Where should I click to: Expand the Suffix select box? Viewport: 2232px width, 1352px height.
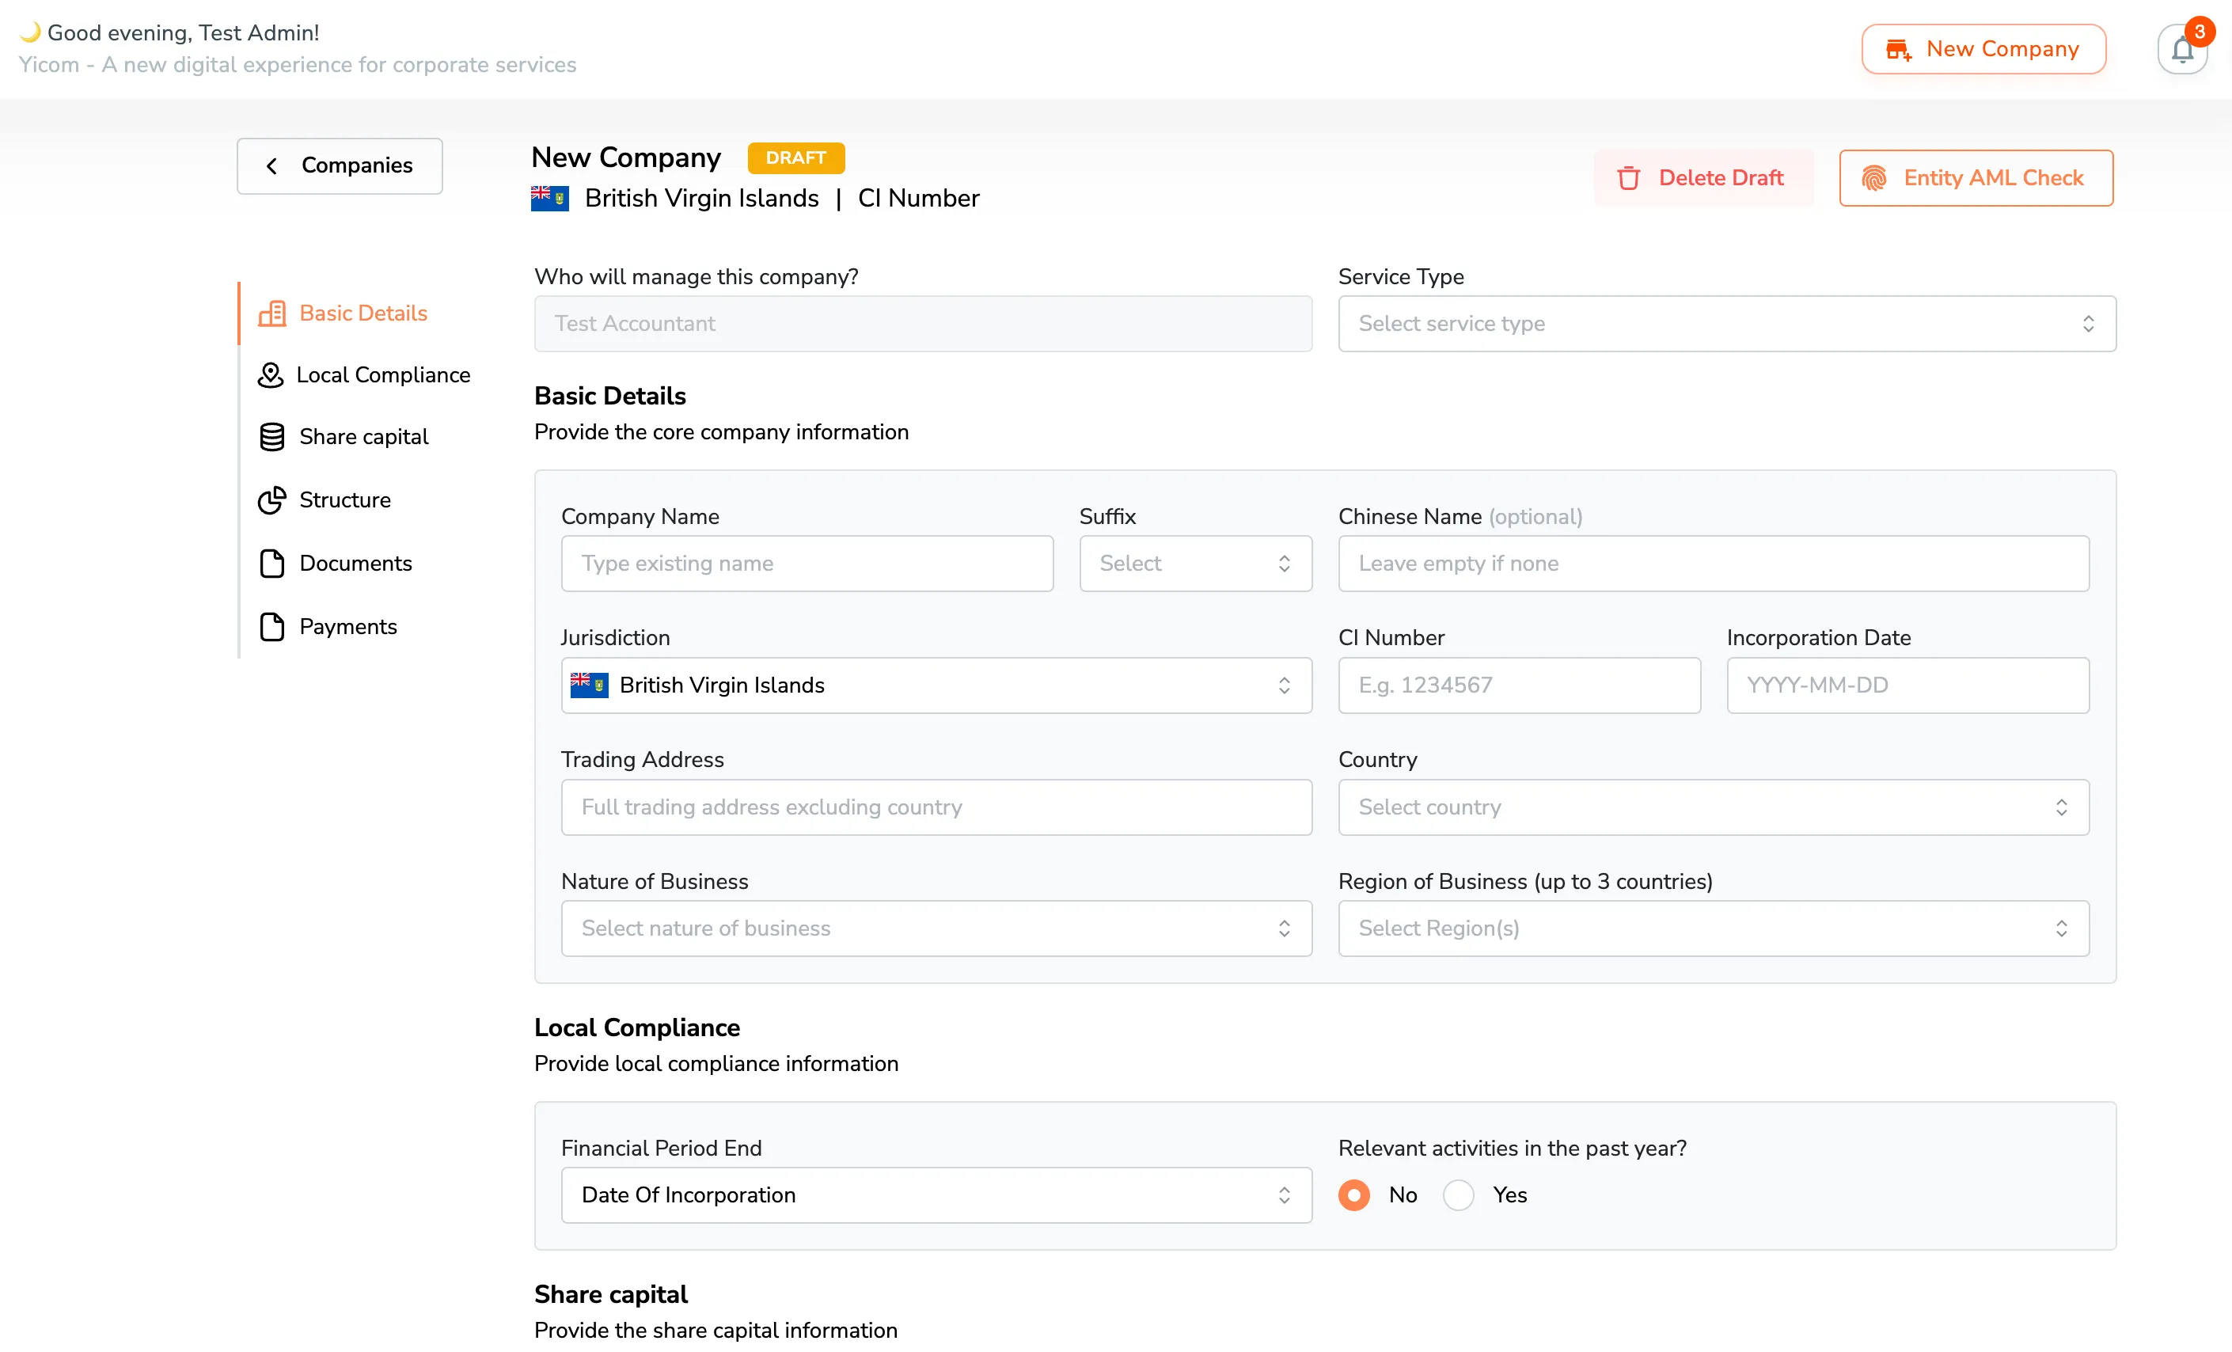[x=1195, y=564]
